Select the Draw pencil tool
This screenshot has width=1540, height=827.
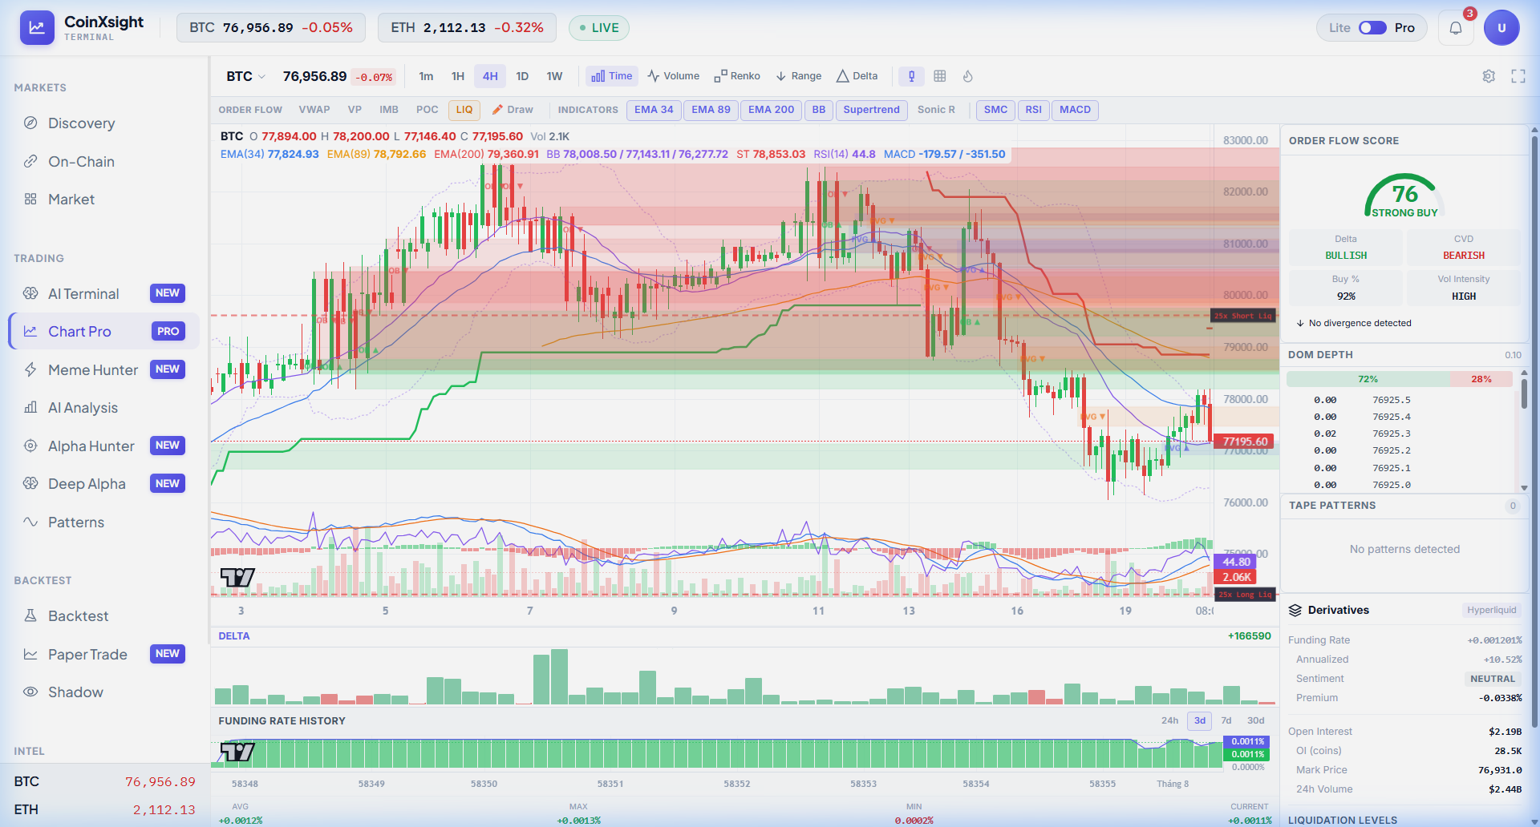click(513, 110)
